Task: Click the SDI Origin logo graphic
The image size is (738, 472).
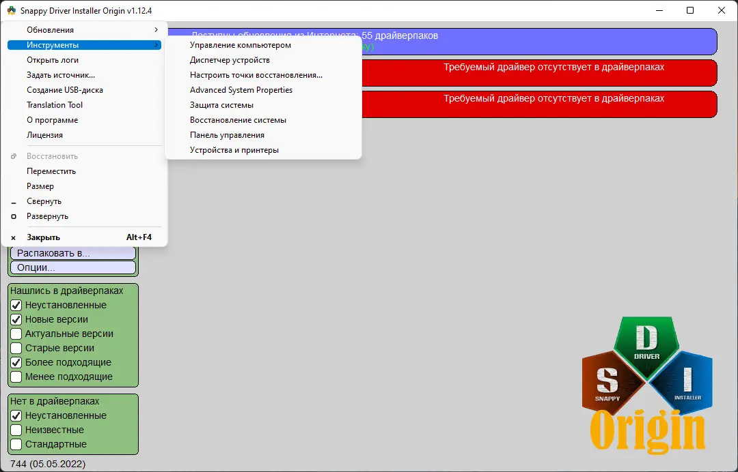Action: [646, 382]
